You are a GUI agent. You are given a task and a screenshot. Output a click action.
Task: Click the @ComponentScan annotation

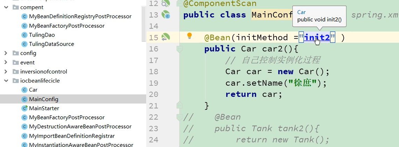tap(220, 3)
